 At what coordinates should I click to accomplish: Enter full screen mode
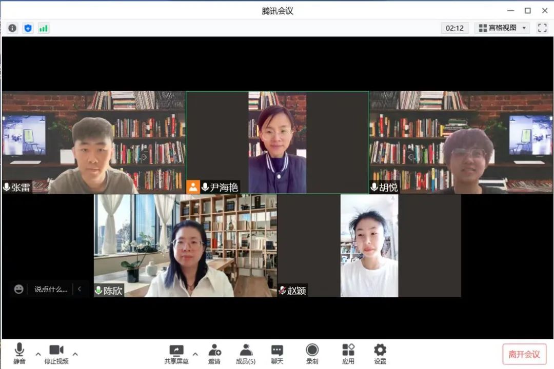(x=542, y=28)
